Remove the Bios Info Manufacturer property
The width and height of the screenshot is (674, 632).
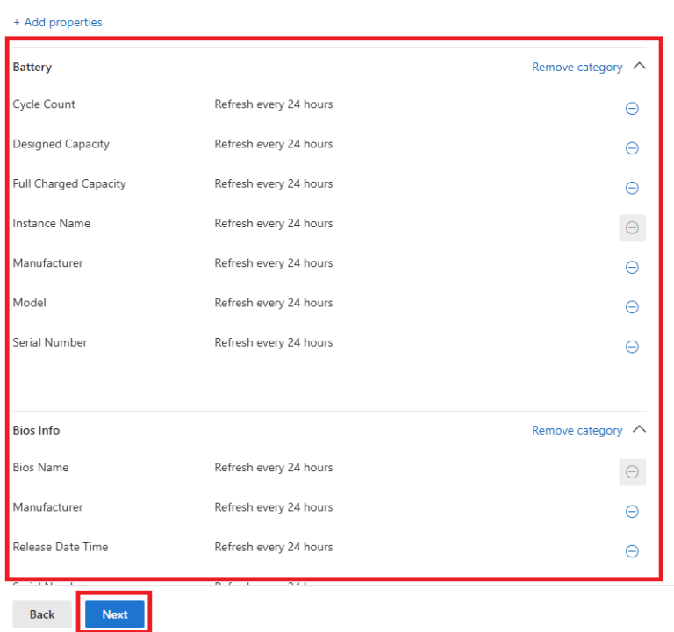coord(632,512)
